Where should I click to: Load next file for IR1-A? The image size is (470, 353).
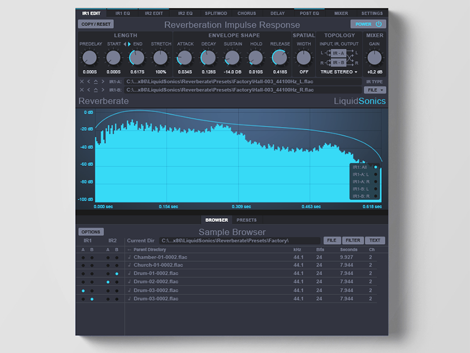pos(103,81)
